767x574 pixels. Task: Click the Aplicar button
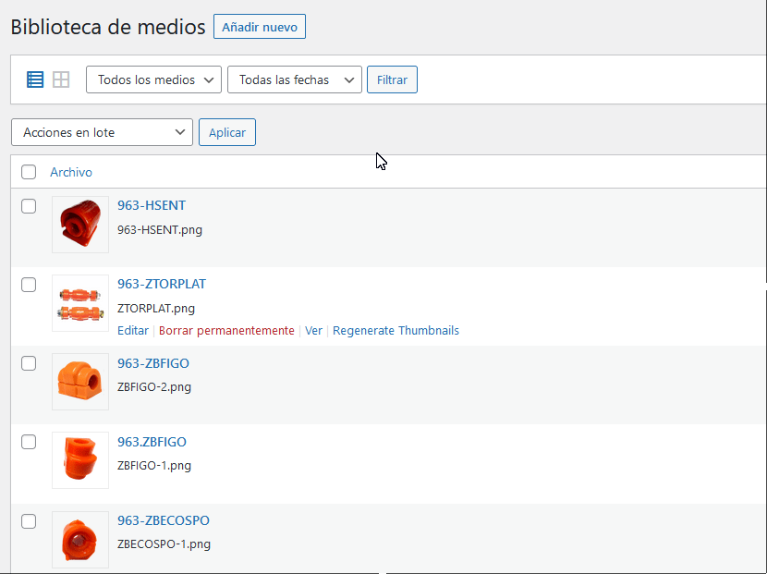coord(227,132)
